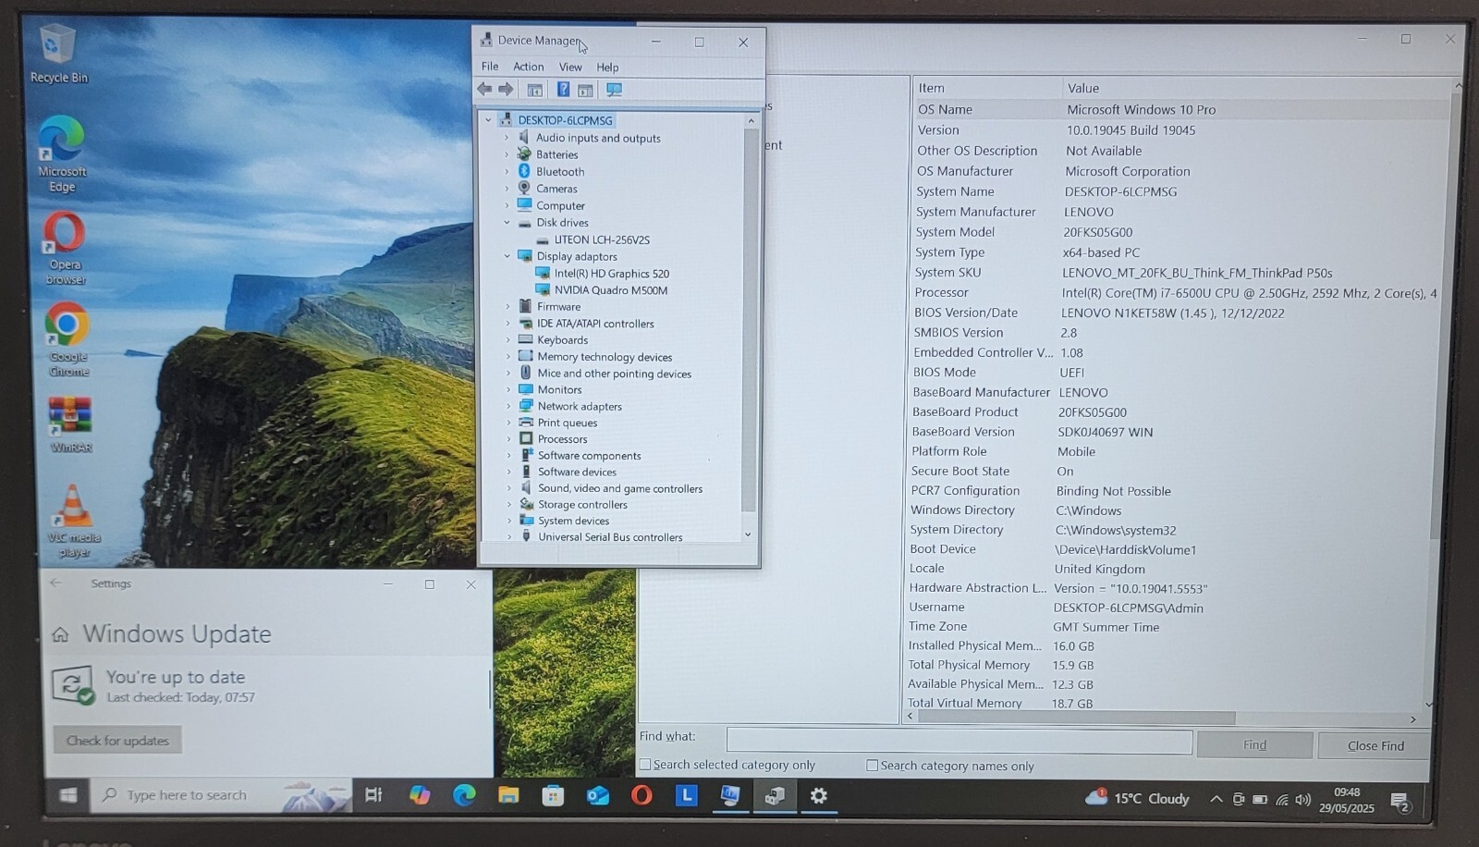Expand the Universal Serial Bus controllers category
The width and height of the screenshot is (1479, 847).
[508, 536]
